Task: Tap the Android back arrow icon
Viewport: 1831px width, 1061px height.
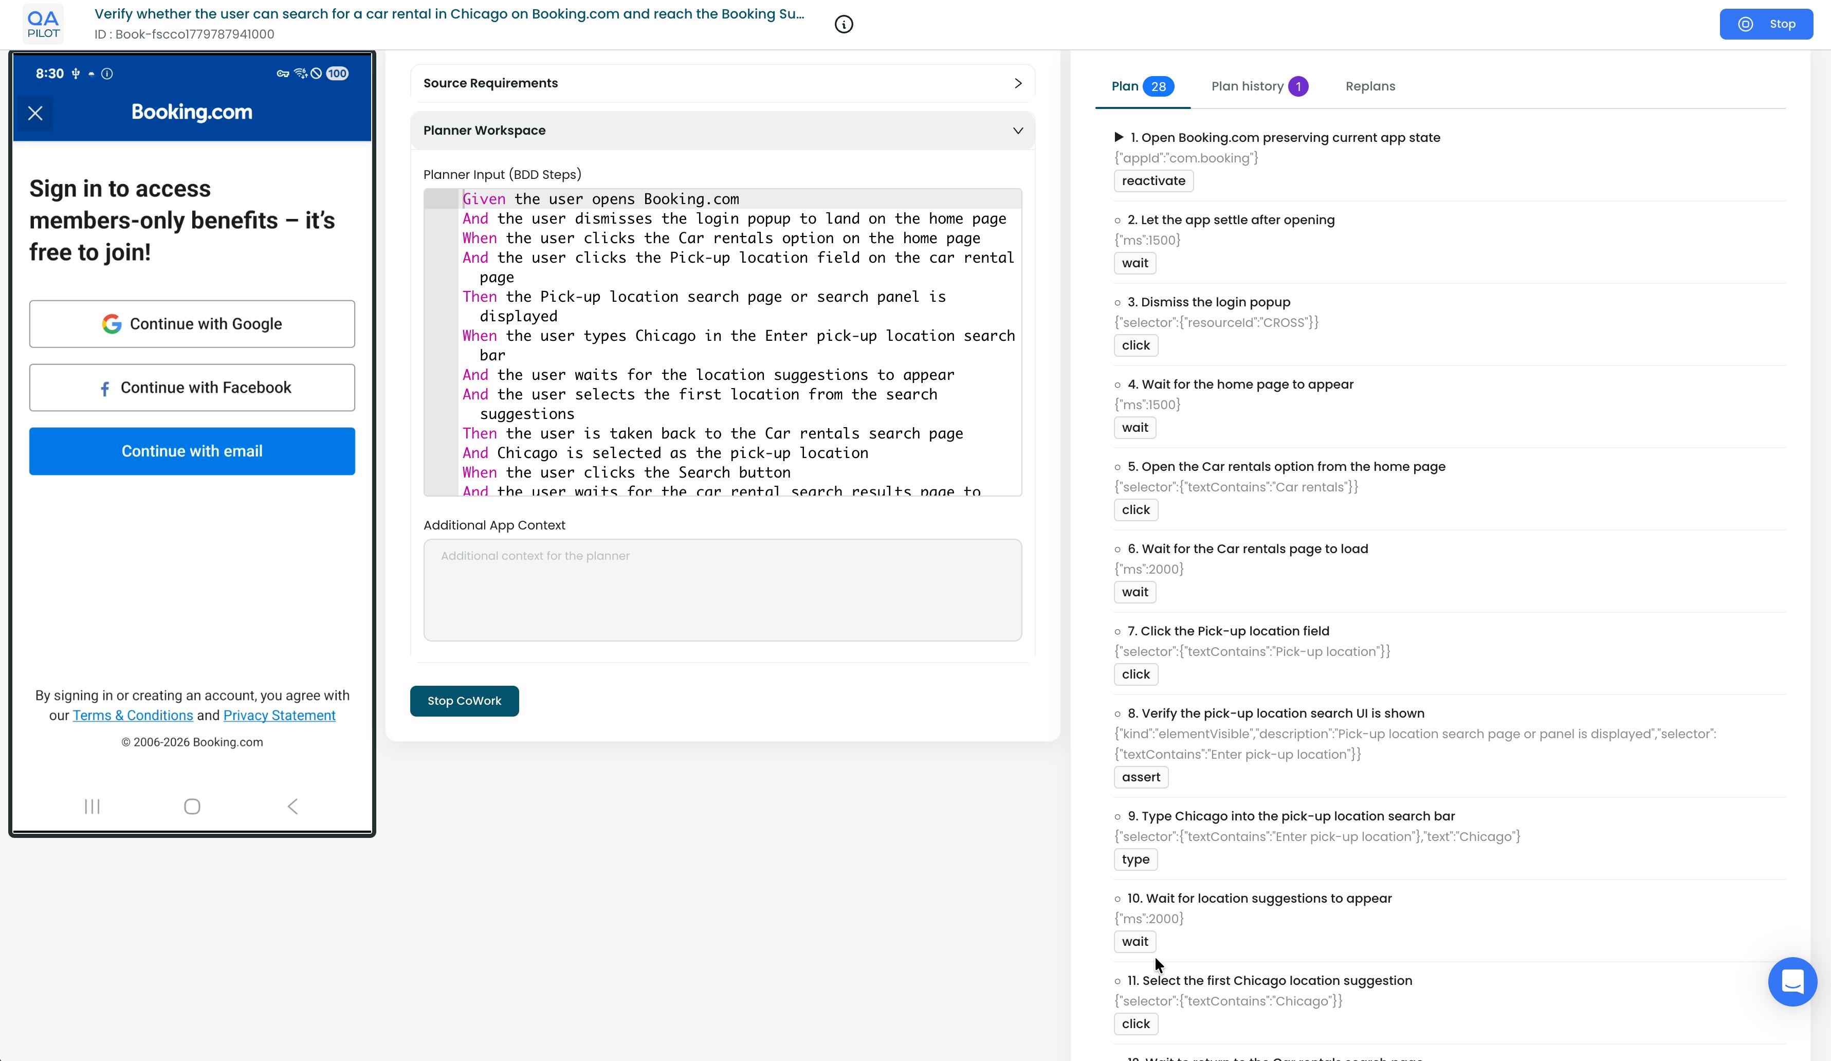Action: [x=293, y=807]
